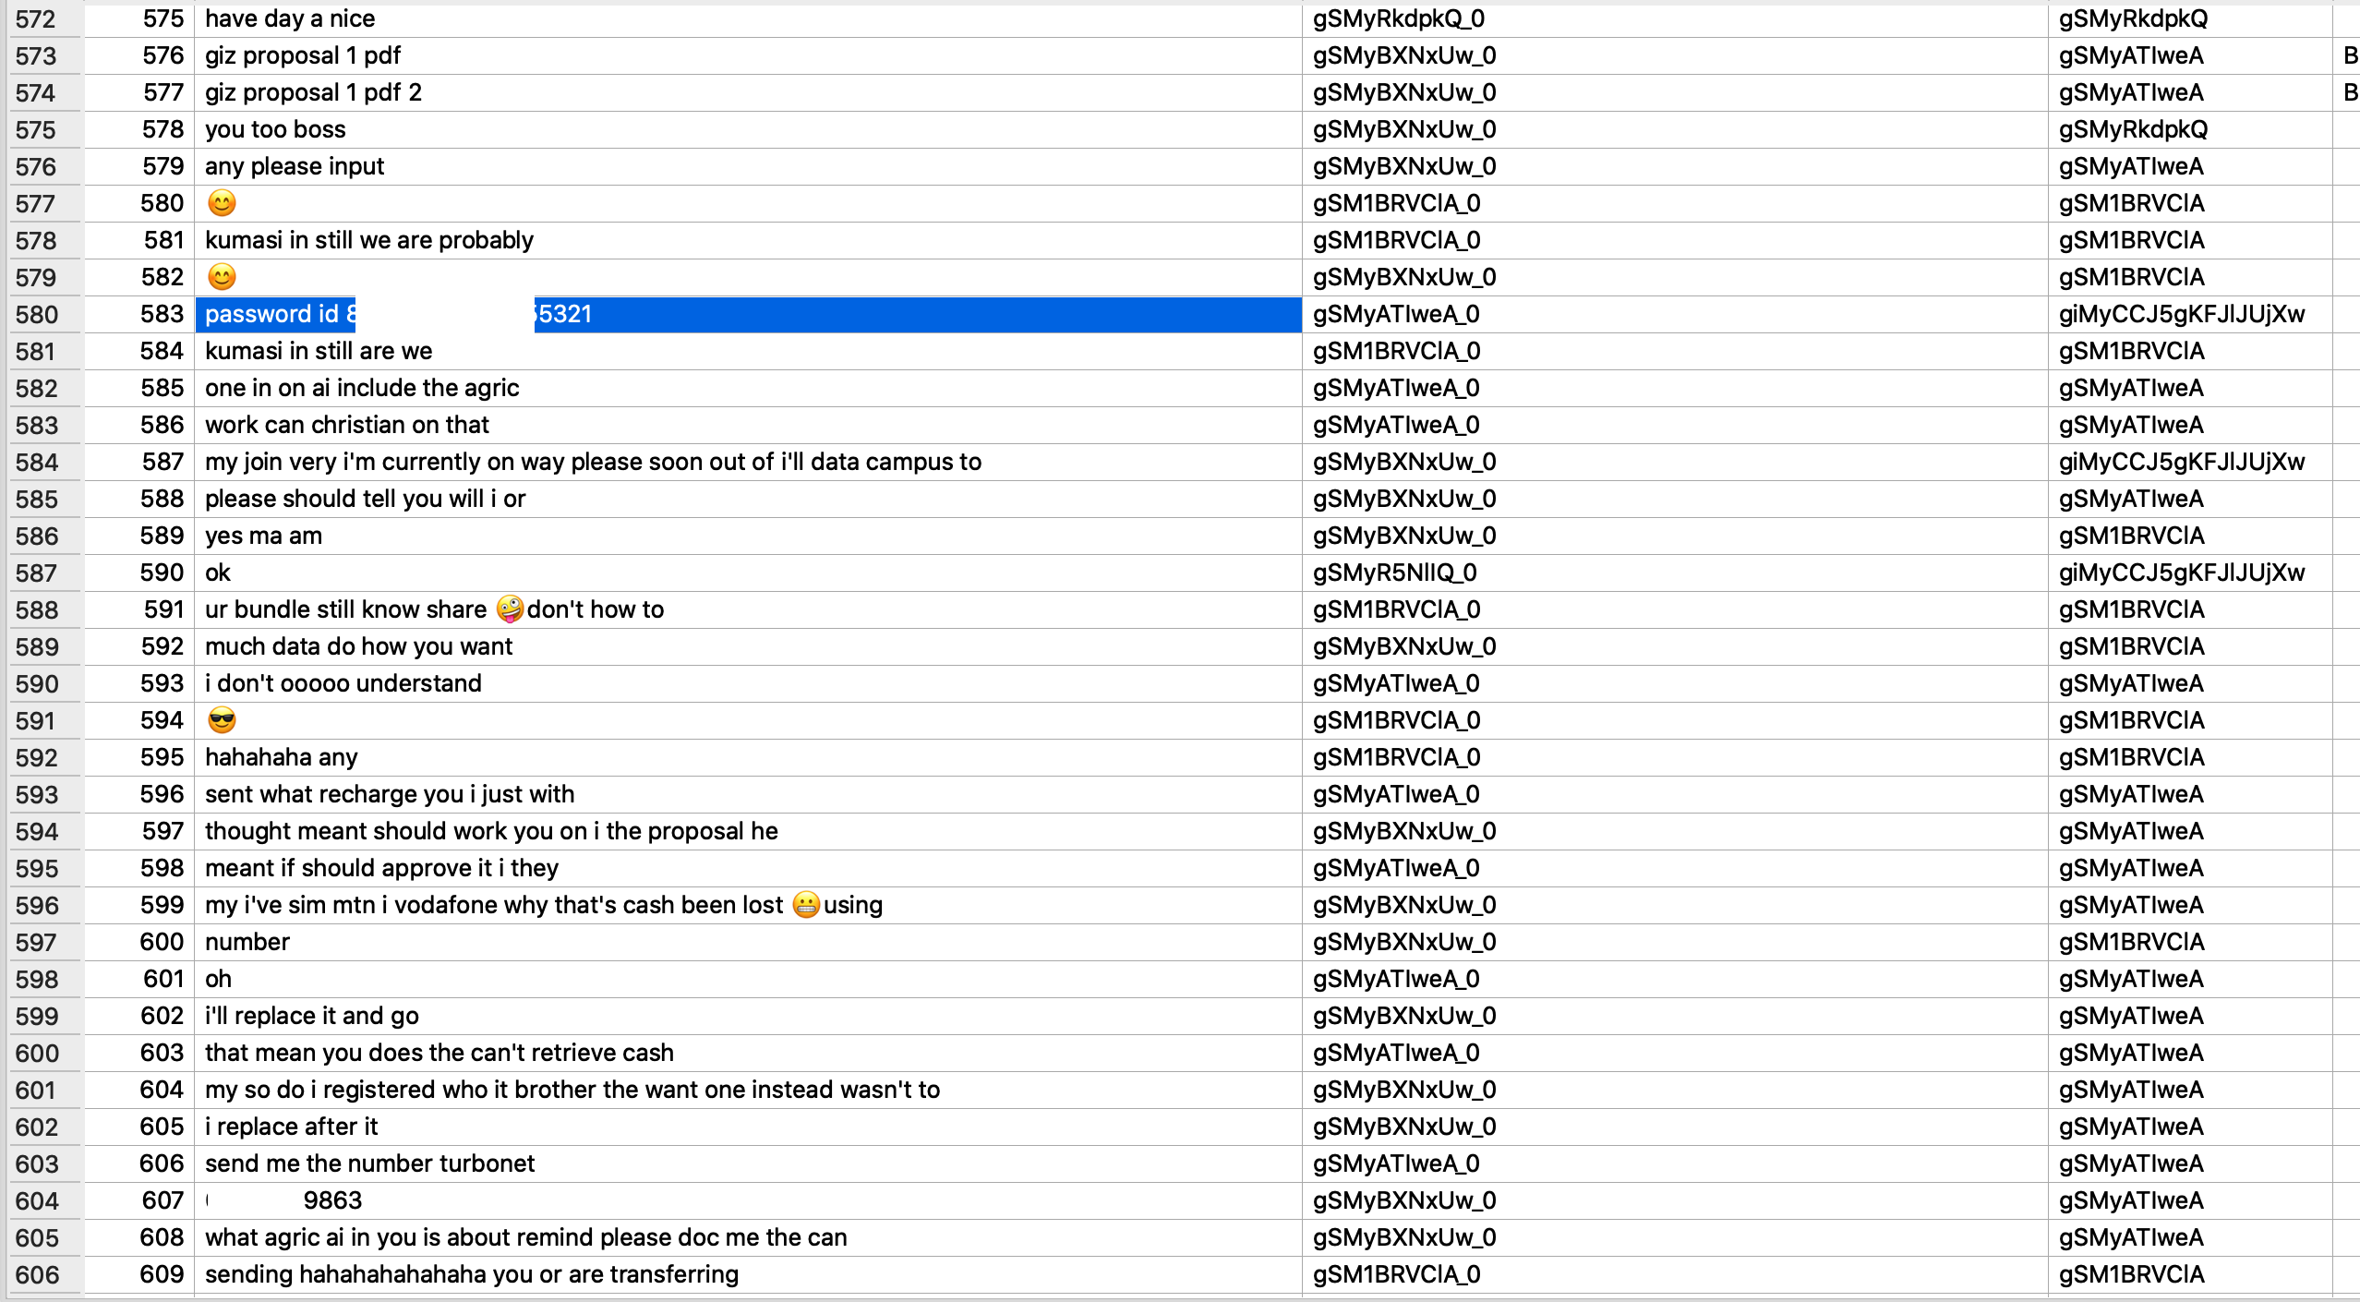
Task: Select cell starting 'my so do i registered who'
Action: pos(748,1090)
